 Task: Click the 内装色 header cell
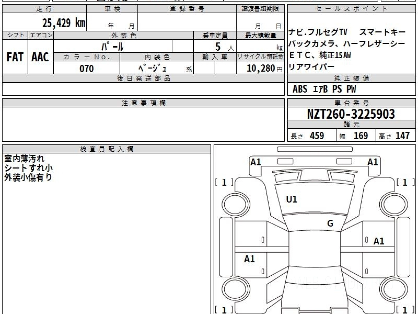point(157,57)
